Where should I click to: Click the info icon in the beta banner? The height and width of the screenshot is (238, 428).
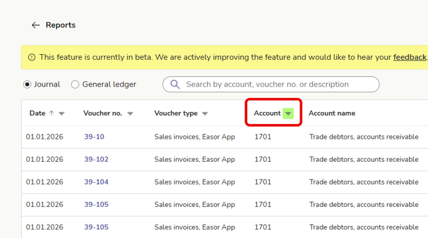pyautogui.click(x=32, y=57)
